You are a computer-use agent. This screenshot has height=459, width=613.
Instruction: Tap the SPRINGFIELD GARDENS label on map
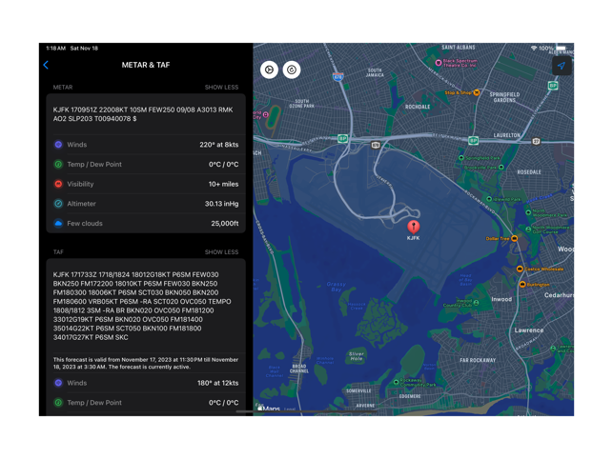[504, 97]
